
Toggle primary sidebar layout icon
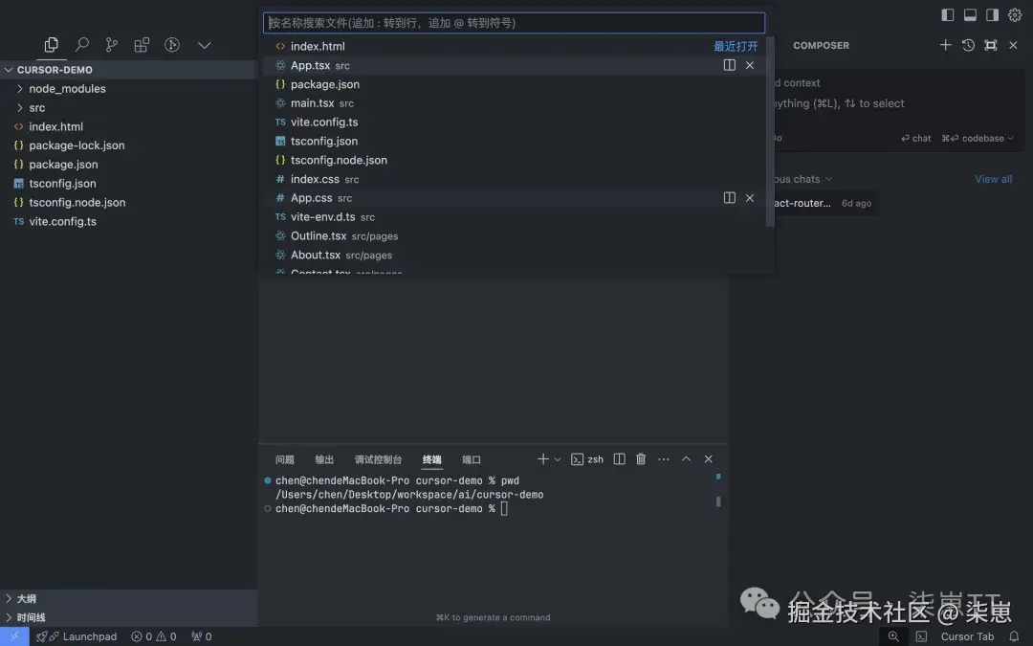(947, 14)
